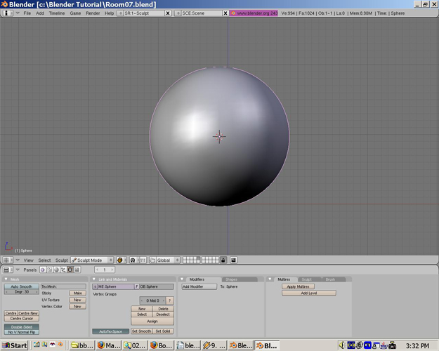Open the Render menu
The height and width of the screenshot is (351, 439).
click(x=93, y=13)
